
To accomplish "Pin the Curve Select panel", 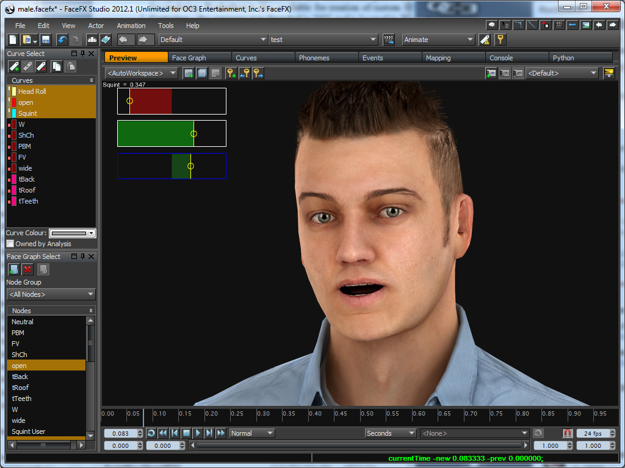I will tap(82, 54).
